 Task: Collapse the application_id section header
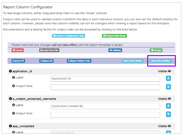click(x=91, y=71)
